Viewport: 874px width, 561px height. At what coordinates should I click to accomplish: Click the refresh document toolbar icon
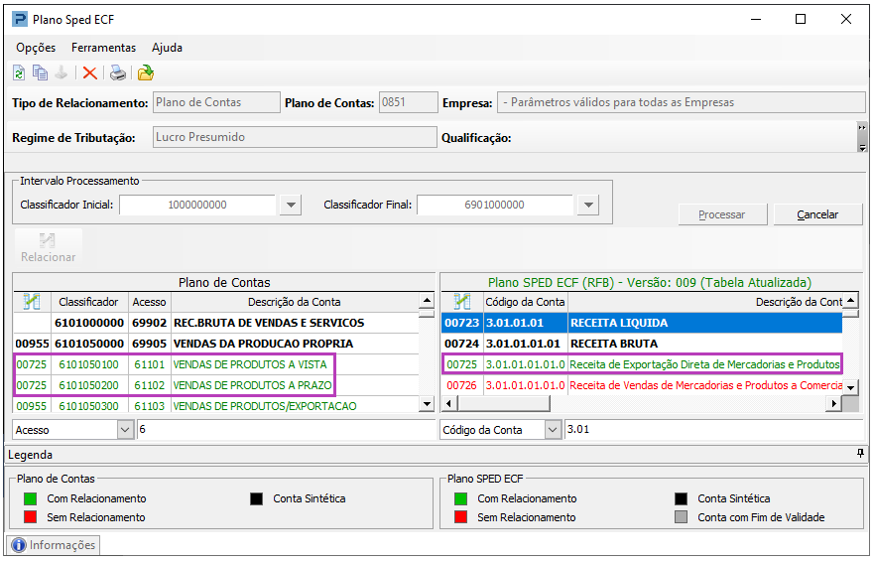19,73
